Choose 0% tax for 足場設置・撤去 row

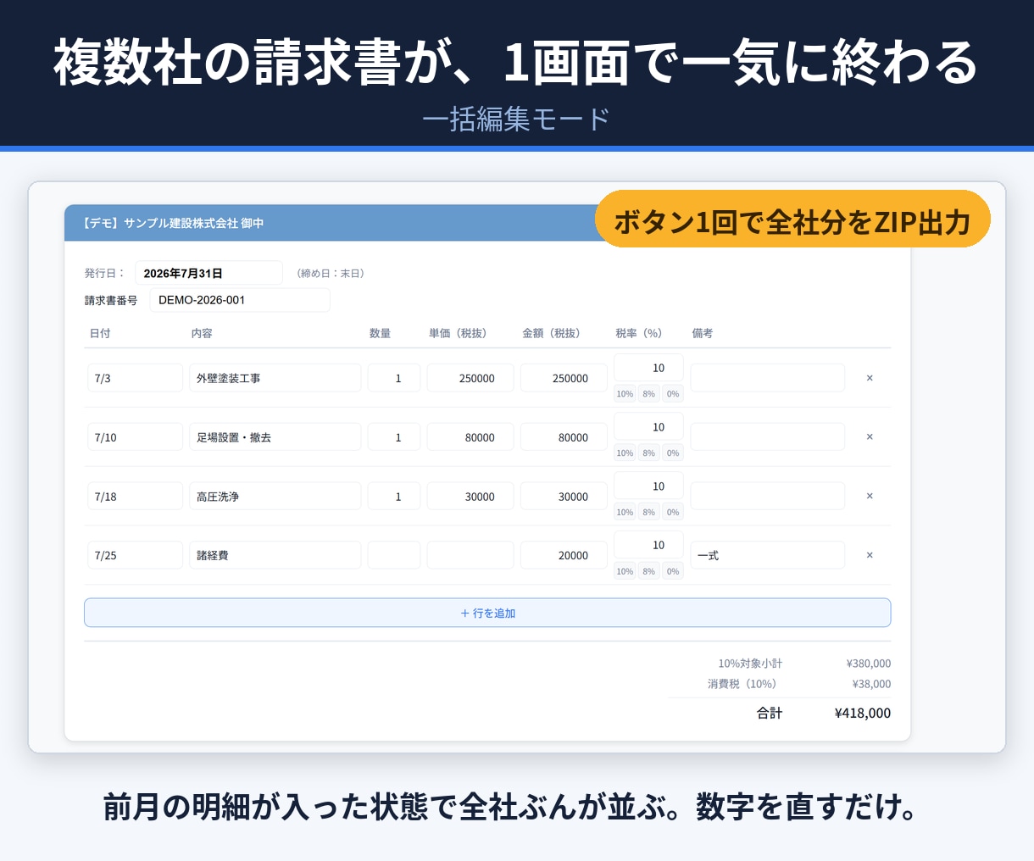tap(673, 453)
